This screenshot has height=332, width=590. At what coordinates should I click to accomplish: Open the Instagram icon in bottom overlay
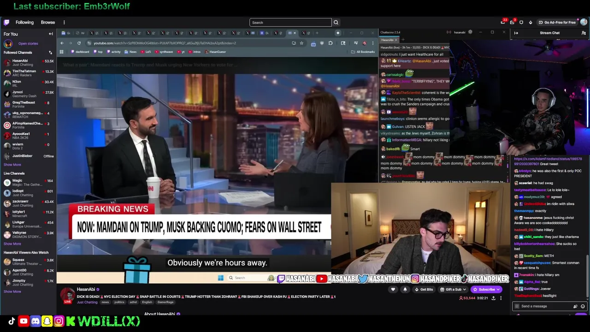(x=59, y=321)
